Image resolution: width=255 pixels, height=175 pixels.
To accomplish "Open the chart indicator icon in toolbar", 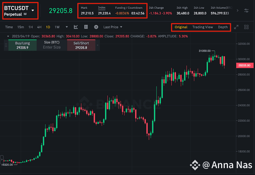I will pyautogui.click(x=76, y=27).
